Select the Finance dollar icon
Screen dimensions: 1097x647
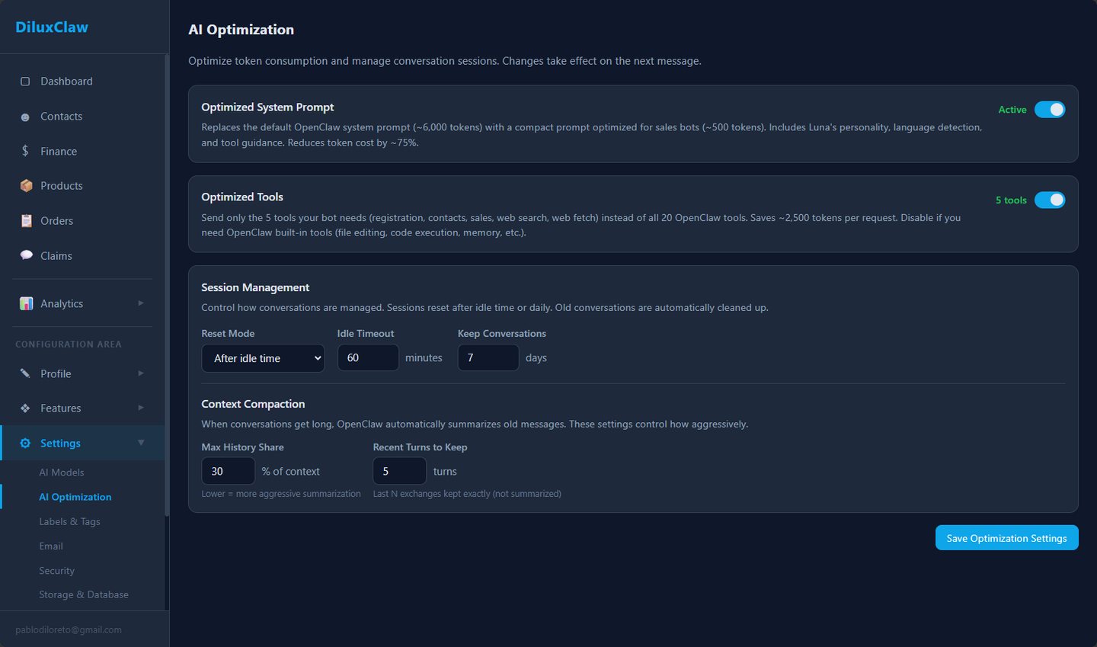(x=25, y=151)
